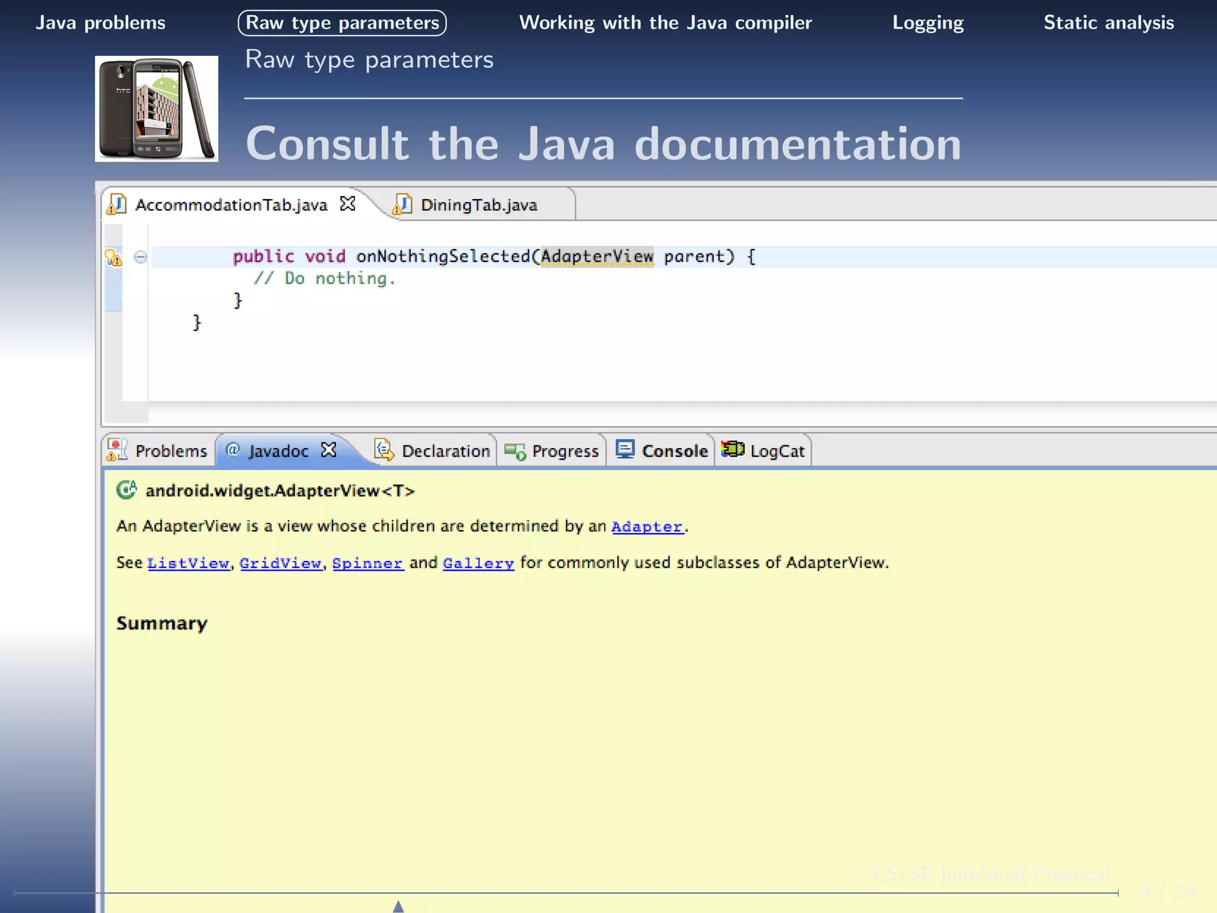This screenshot has height=913, width=1217.
Task: Click android.widget.AdapterView<T> heading
Action: tap(280, 490)
